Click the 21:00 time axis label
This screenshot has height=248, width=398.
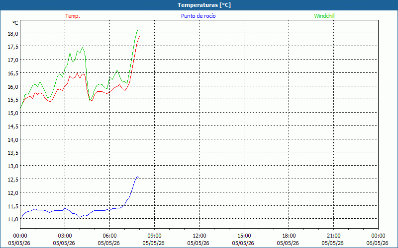[333, 236]
